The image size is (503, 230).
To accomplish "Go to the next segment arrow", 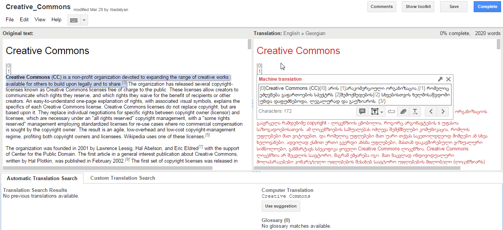I will pyautogui.click(x=442, y=112).
